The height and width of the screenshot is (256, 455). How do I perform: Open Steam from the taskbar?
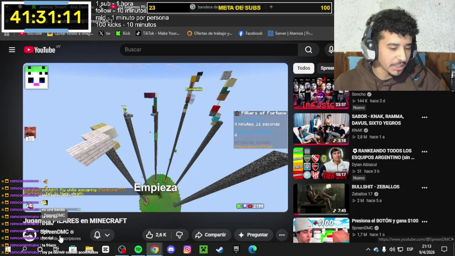click(x=220, y=249)
